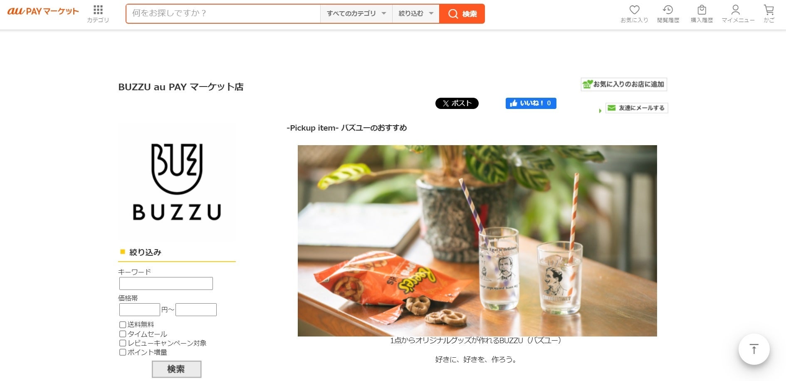786x381 pixels.
Task: Click お気に入りのお店に追加 button
Action: pyautogui.click(x=624, y=84)
